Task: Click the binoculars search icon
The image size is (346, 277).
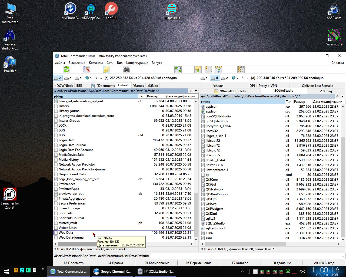Action: (126, 70)
